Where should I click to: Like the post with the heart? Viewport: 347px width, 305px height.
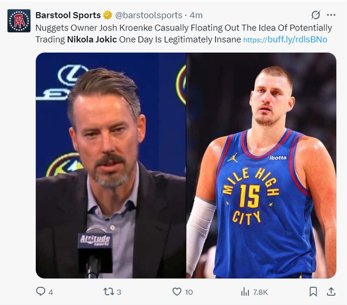pyautogui.click(x=177, y=291)
